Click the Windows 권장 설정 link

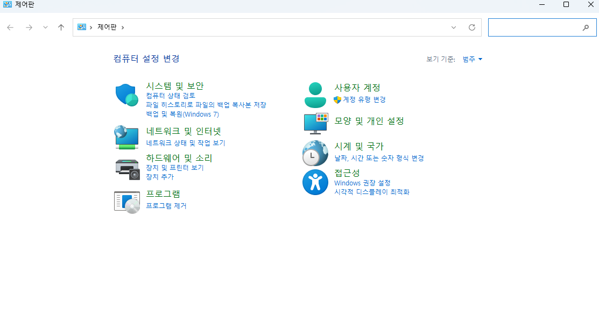click(362, 183)
